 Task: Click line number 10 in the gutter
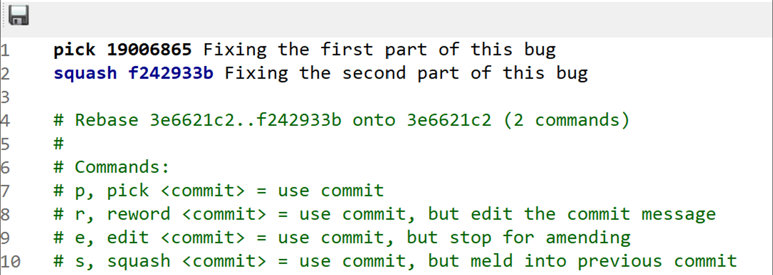point(11,262)
